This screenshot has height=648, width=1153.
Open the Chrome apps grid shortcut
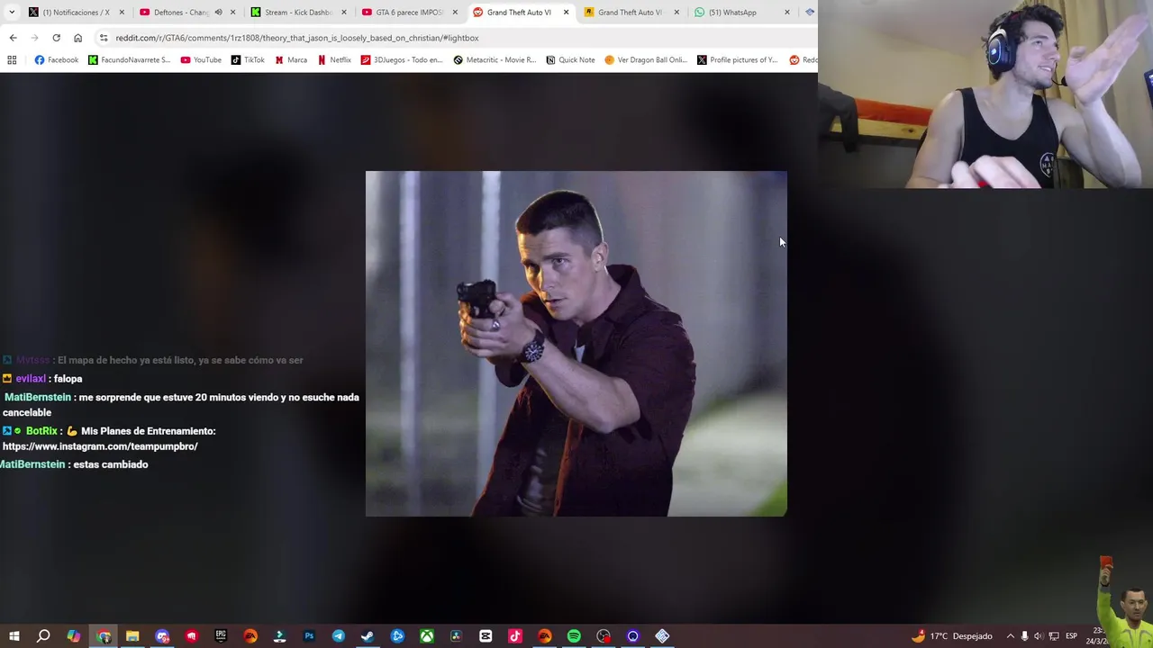12,60
